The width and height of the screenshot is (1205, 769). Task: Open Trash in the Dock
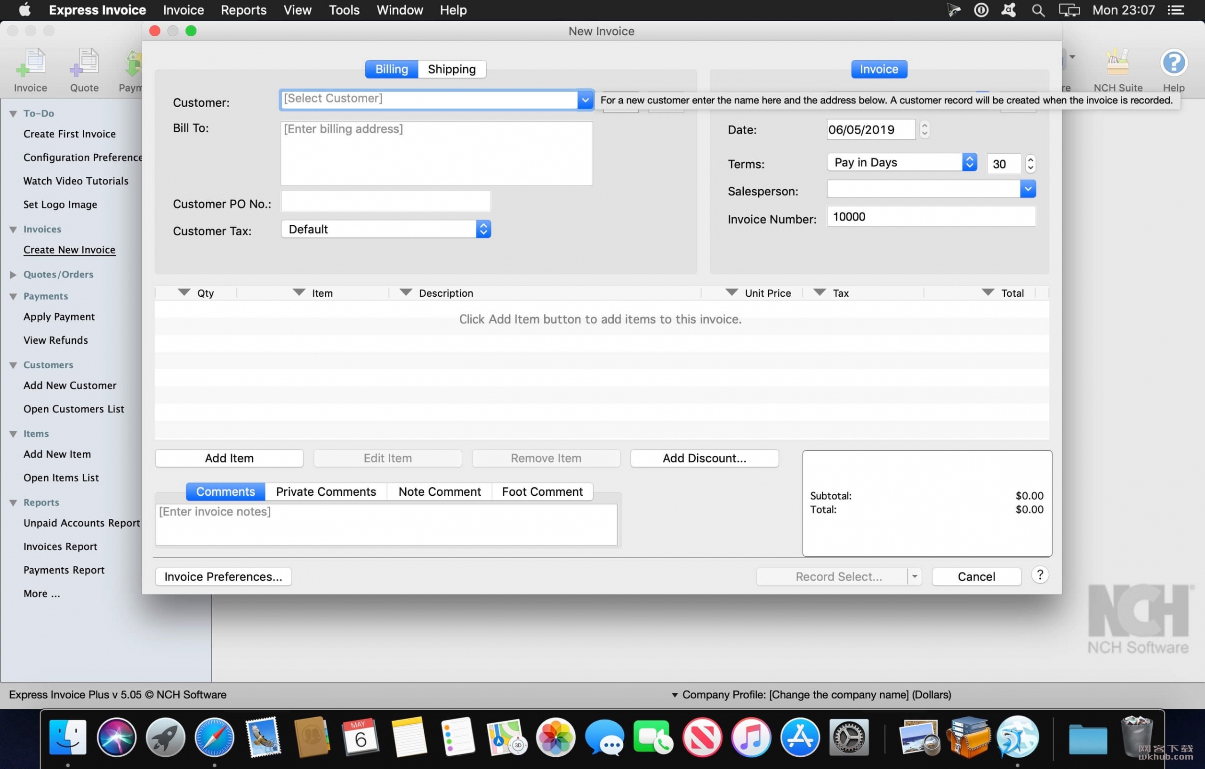pyautogui.click(x=1136, y=737)
